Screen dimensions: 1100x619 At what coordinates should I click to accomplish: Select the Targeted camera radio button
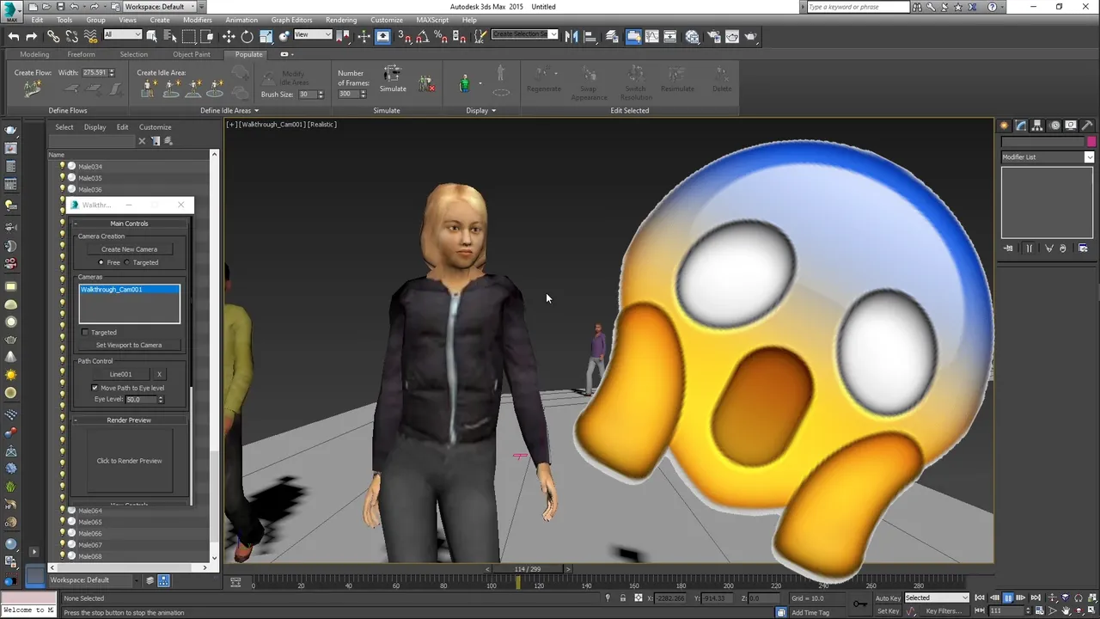[x=127, y=262]
